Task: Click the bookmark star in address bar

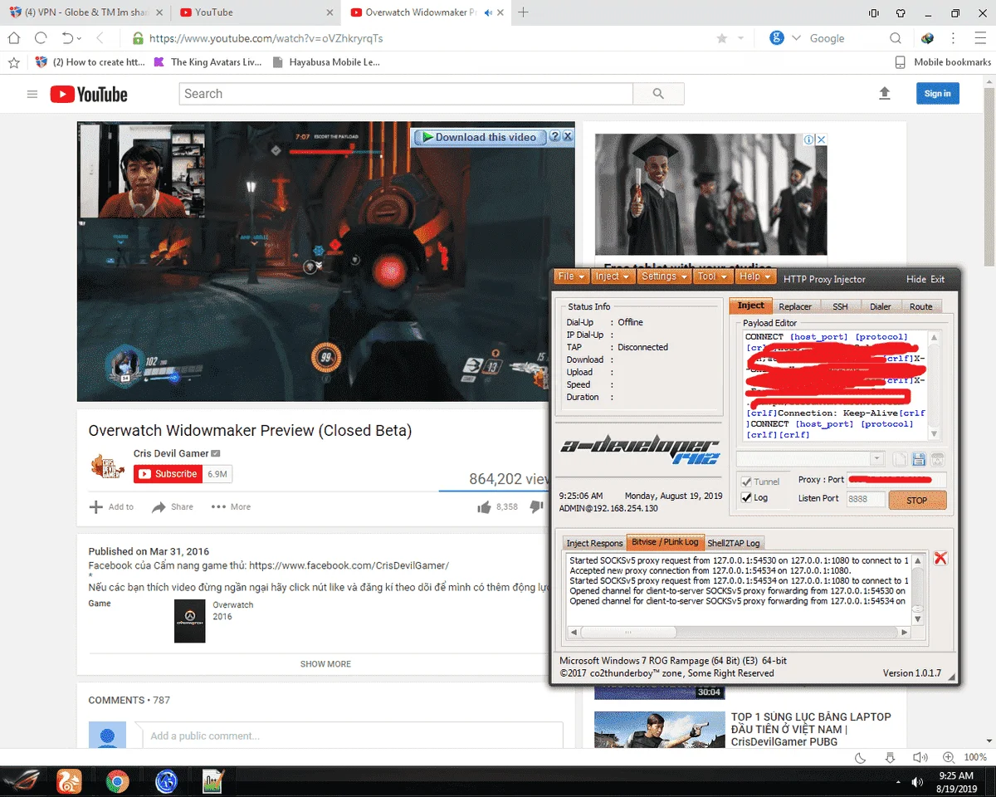Action: tap(721, 38)
